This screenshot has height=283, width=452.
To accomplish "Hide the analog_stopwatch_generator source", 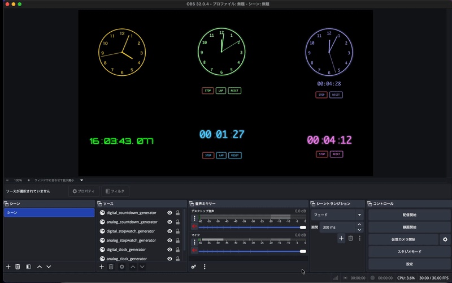I will click(170, 240).
